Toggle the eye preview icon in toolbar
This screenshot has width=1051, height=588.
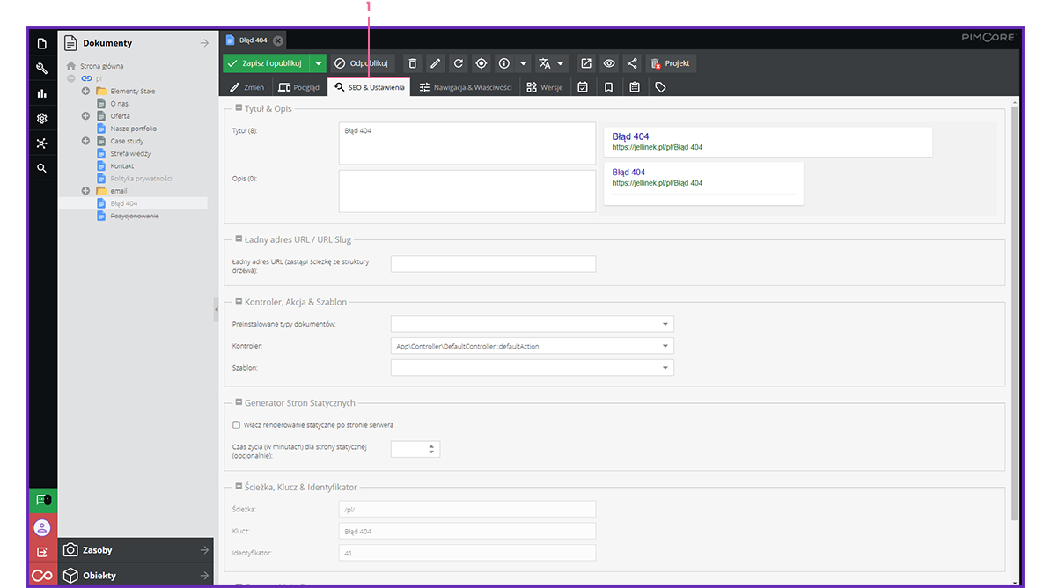[x=608, y=63]
